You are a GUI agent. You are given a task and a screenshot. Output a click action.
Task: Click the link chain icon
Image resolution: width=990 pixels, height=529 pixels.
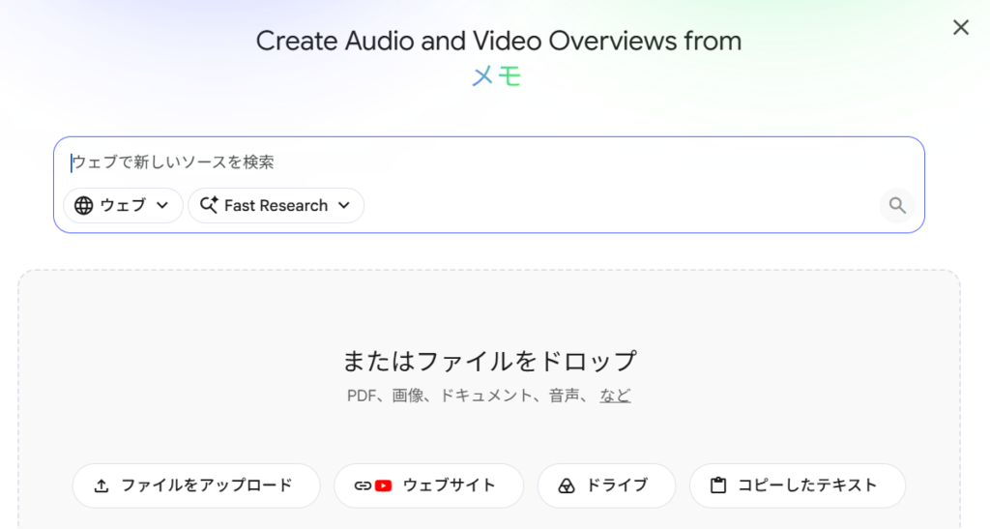[x=363, y=485]
